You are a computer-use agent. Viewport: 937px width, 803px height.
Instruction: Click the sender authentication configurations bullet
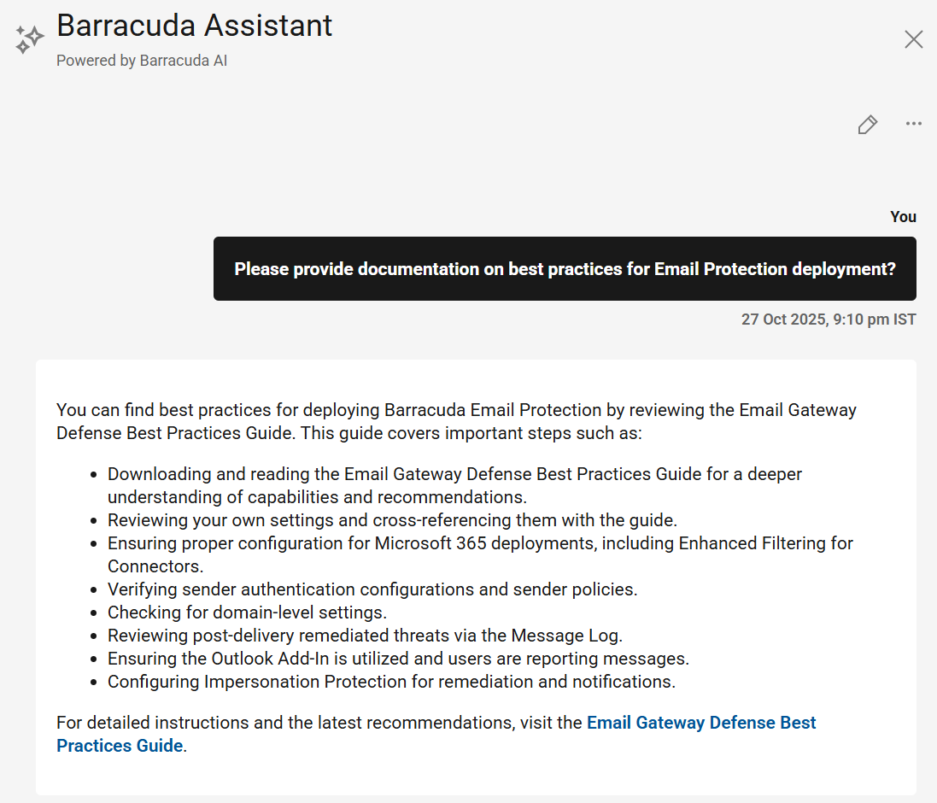click(x=372, y=589)
